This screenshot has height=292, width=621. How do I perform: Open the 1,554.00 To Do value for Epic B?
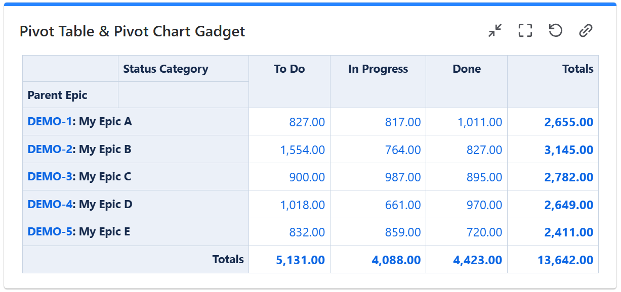pos(303,150)
